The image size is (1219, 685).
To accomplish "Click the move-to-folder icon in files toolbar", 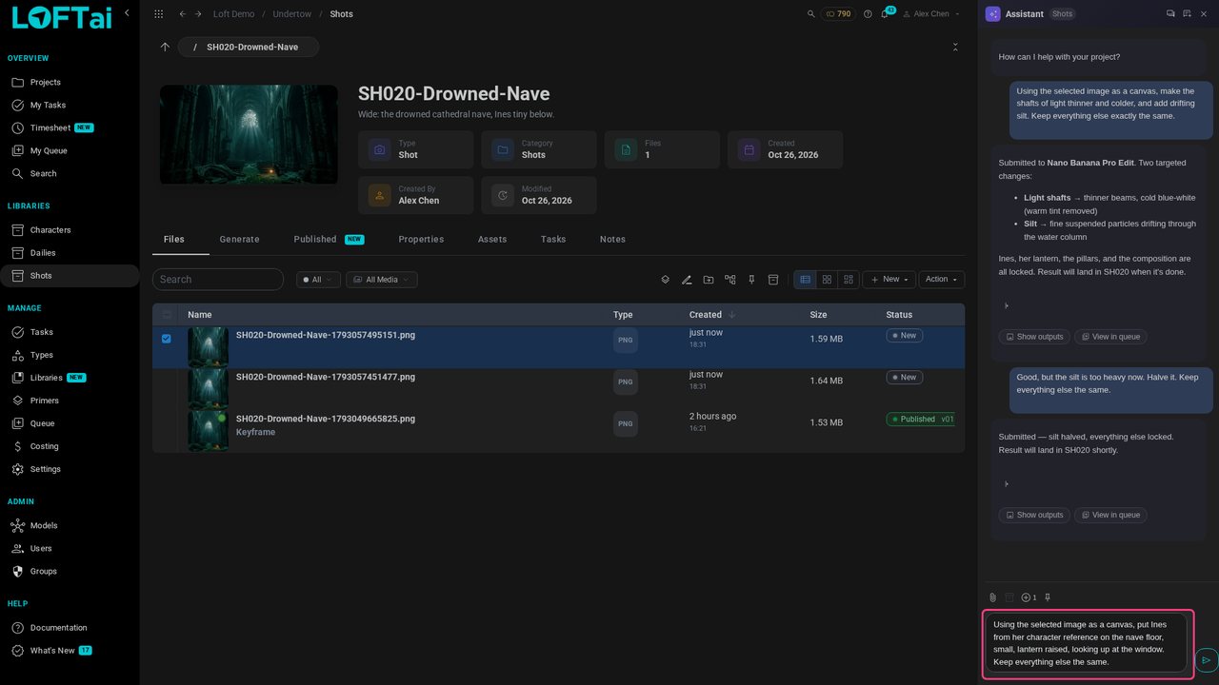I will point(709,280).
